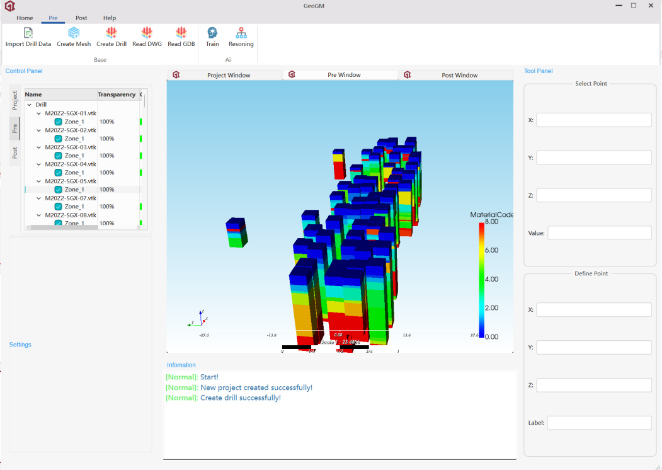662x470 pixels.
Task: Open the Post ribbon tab
Action: pyautogui.click(x=81, y=18)
